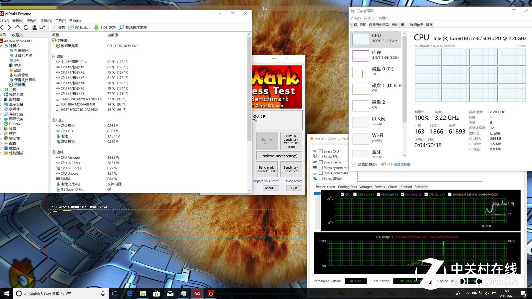Expand the 主板 motherboard tree node
The image size is (532, 299).
pos(1,90)
